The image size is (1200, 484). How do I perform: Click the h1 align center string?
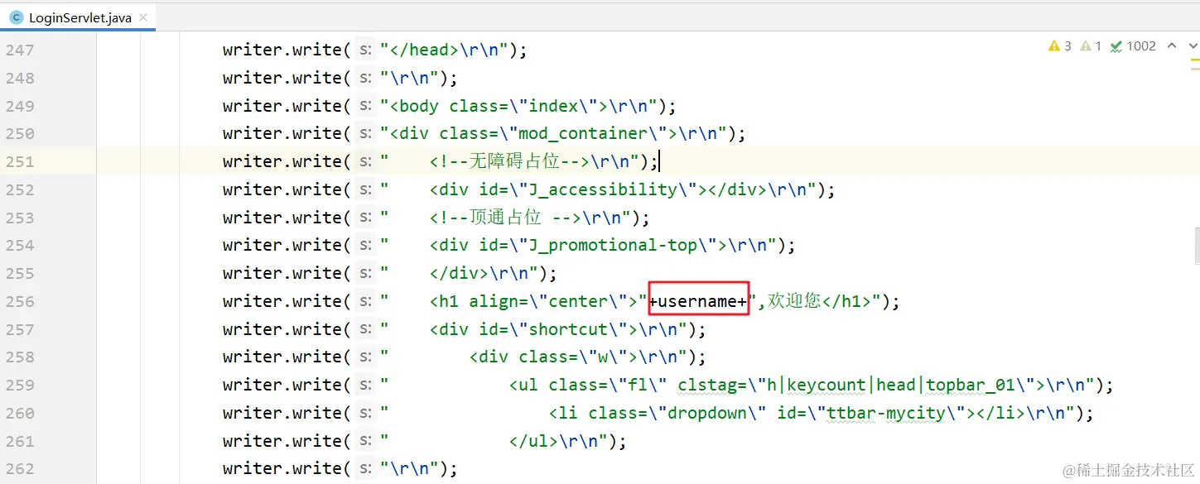[514, 302]
